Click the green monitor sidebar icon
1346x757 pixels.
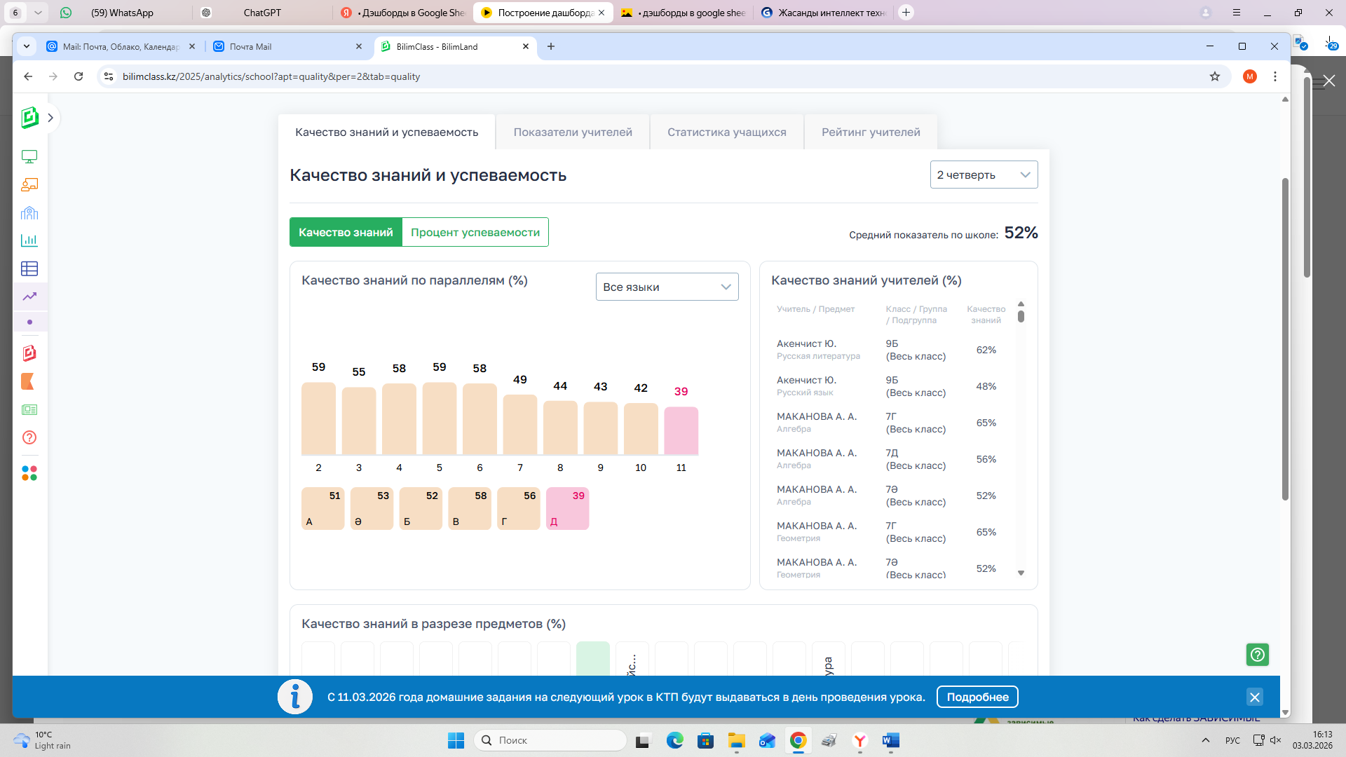pos(29,157)
